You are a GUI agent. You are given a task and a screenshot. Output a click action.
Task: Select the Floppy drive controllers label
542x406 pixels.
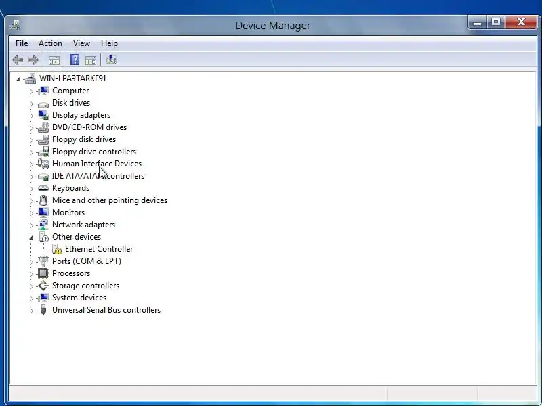(x=94, y=152)
